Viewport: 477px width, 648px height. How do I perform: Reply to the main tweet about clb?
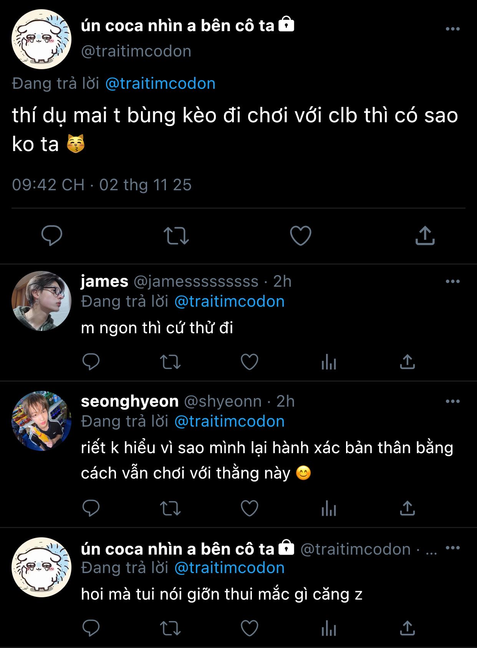(x=52, y=235)
